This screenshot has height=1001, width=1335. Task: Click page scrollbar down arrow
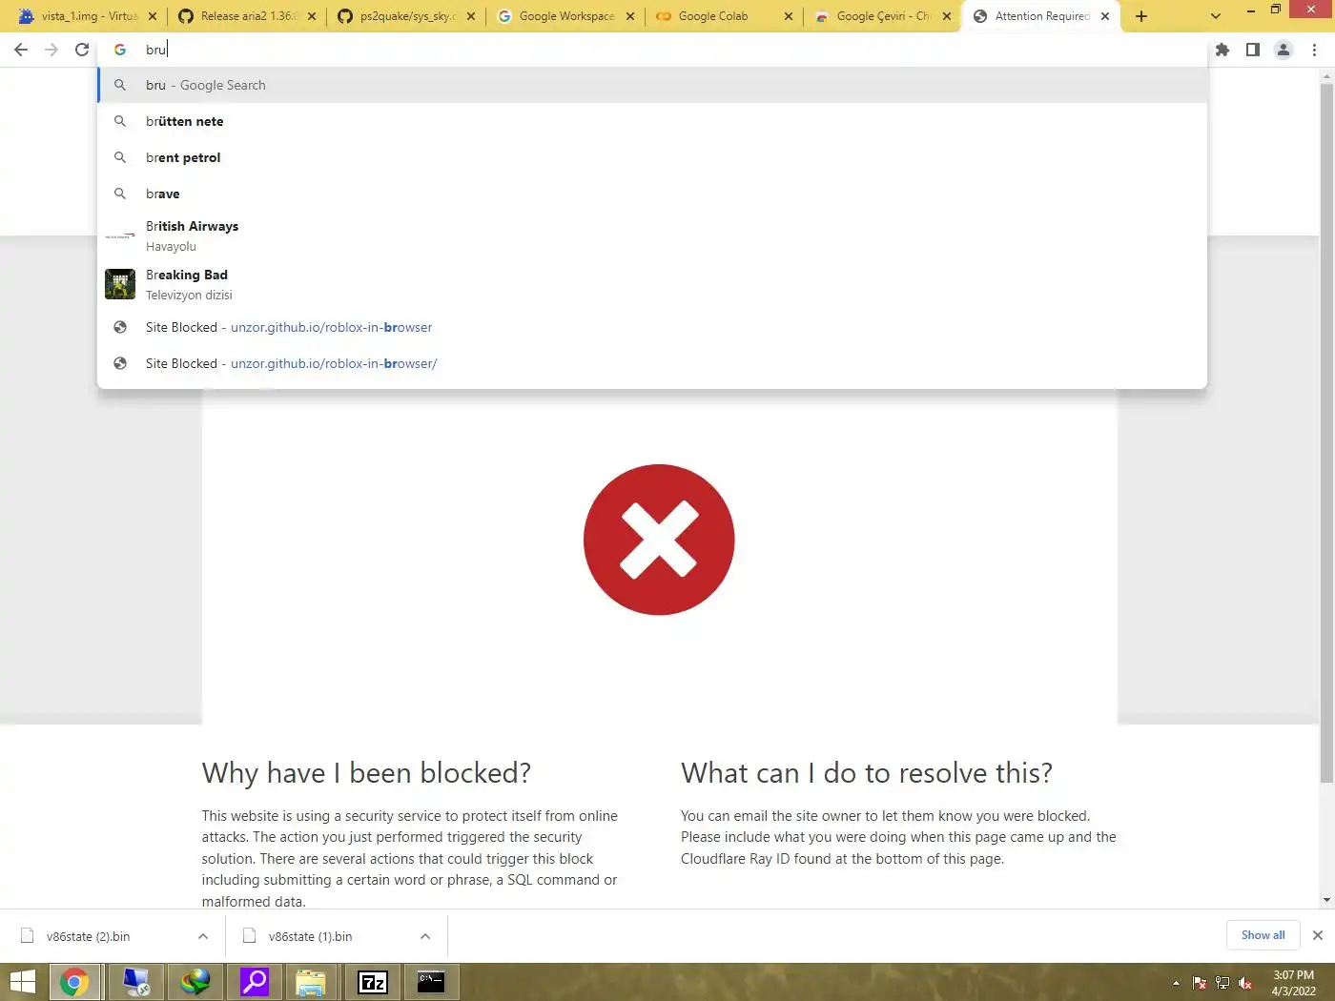click(x=1326, y=900)
